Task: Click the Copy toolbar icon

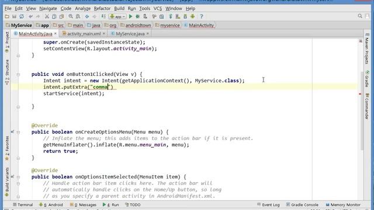Action: click(54, 16)
